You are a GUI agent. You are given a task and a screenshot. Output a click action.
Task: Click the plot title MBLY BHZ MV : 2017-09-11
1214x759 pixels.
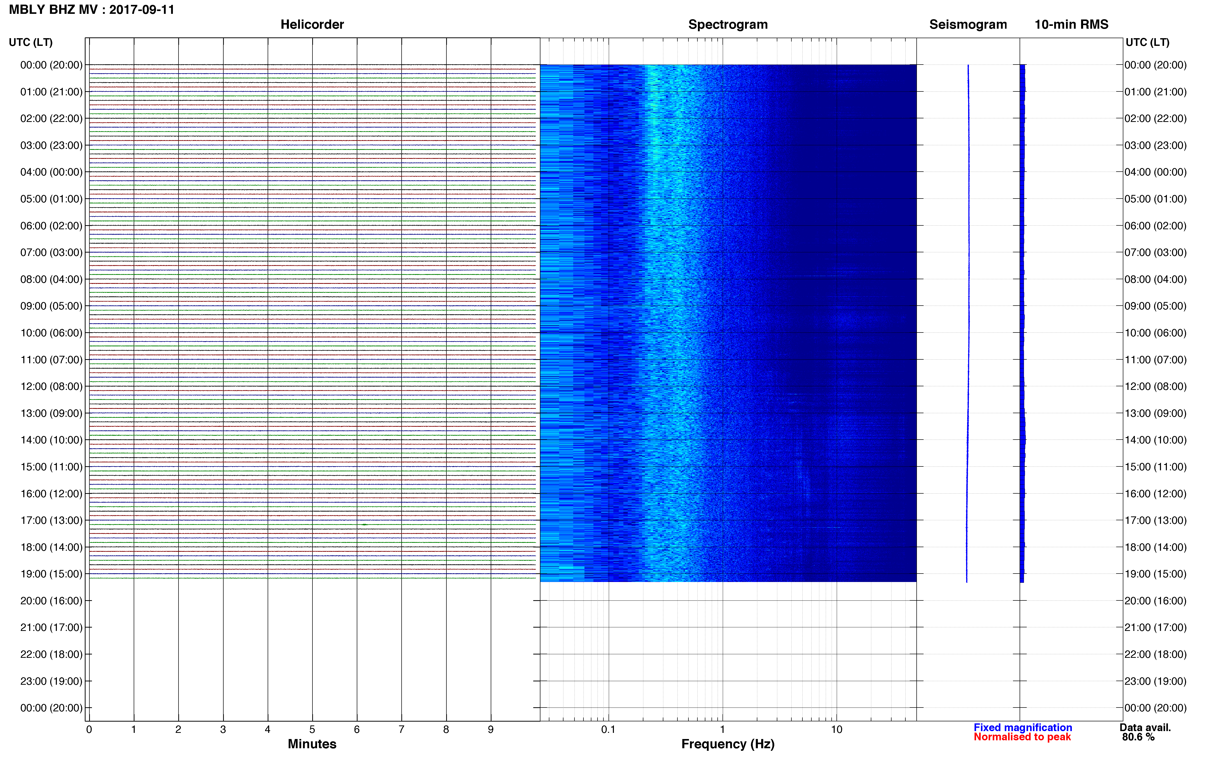pos(92,9)
